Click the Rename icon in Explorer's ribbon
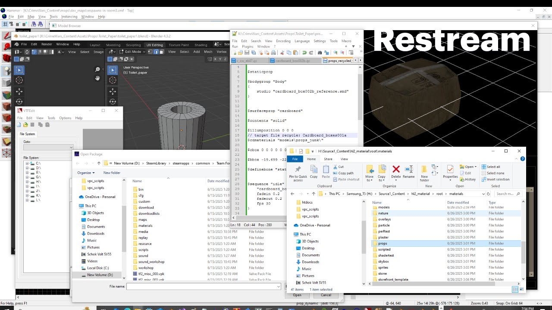 [408, 171]
